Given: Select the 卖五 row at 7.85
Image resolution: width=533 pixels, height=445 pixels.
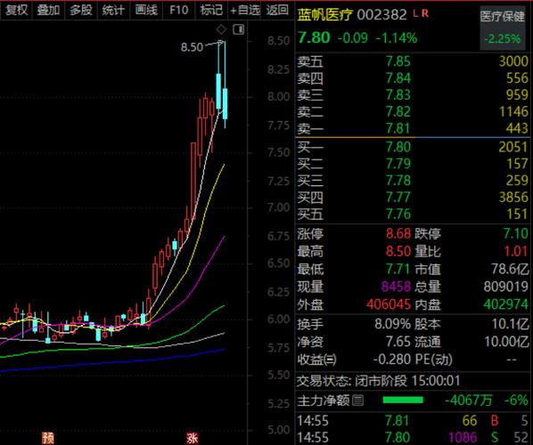Looking at the screenshot, I should [x=413, y=61].
